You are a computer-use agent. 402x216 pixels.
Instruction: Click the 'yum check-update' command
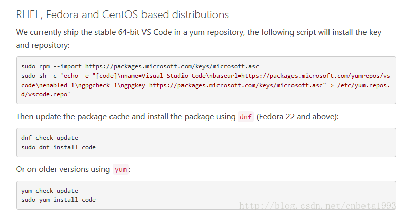coord(50,191)
